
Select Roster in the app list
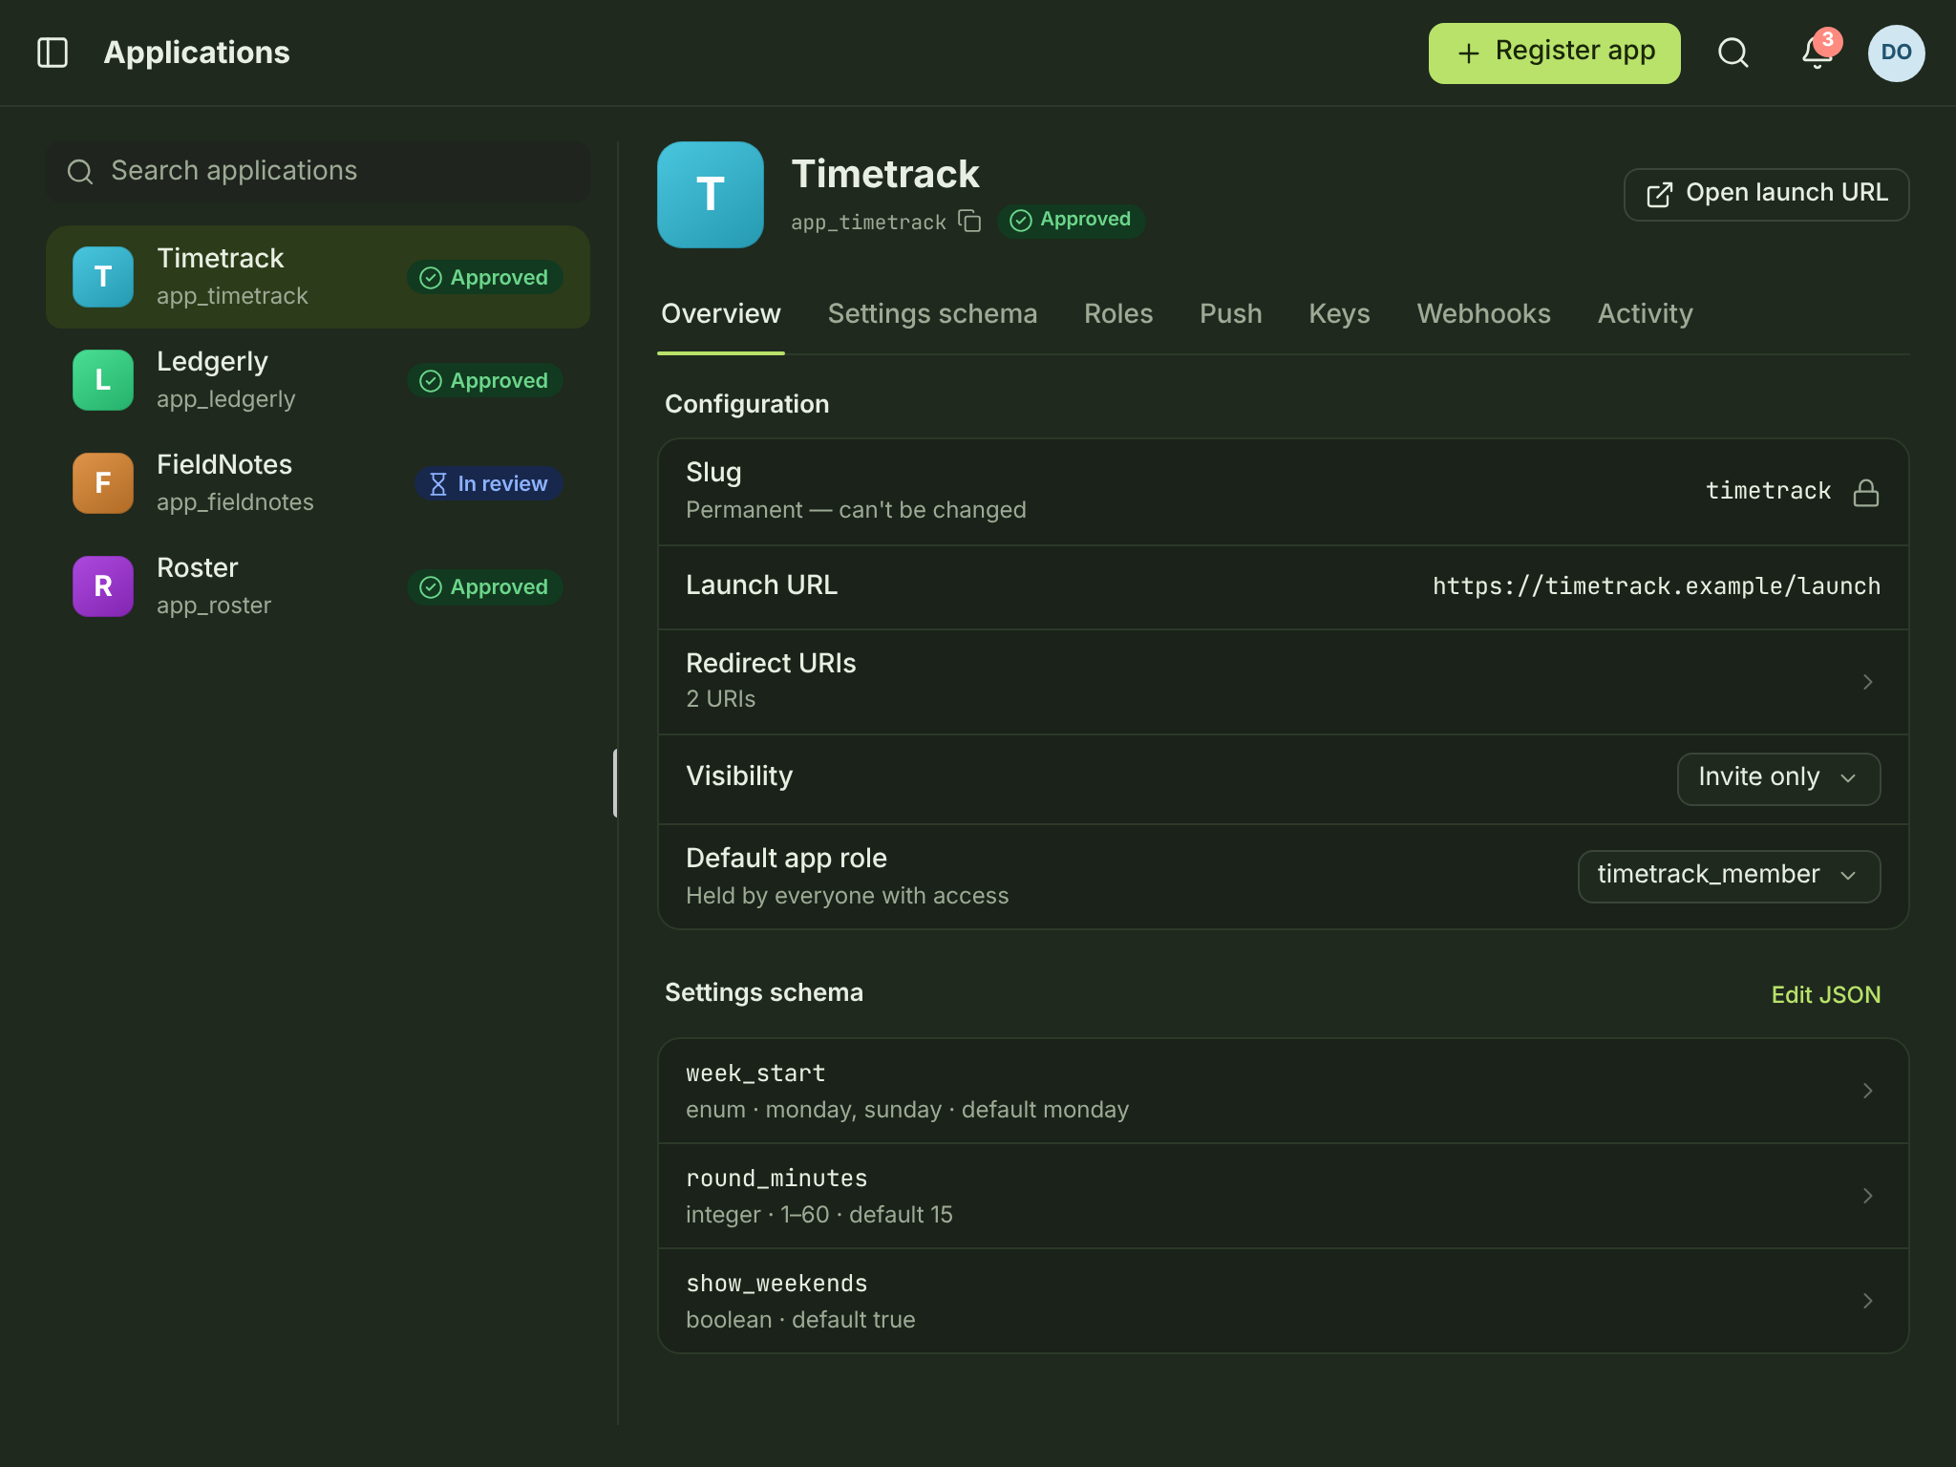pos(317,586)
